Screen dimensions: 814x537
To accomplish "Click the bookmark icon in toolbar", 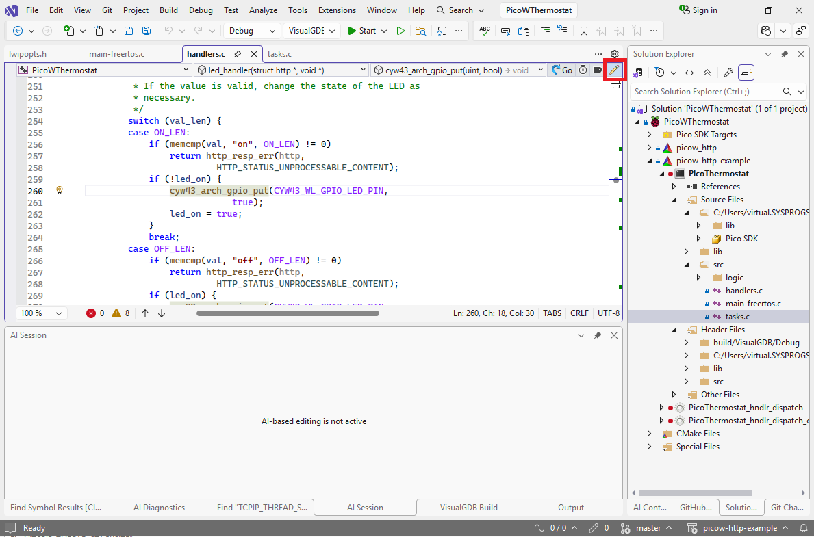I will point(583,31).
